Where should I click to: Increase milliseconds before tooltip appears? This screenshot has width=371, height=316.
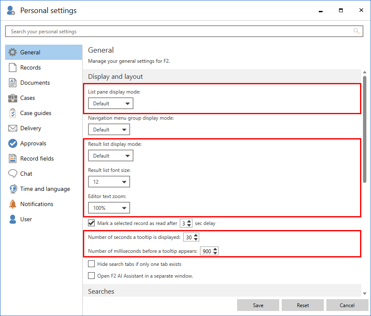215,249
